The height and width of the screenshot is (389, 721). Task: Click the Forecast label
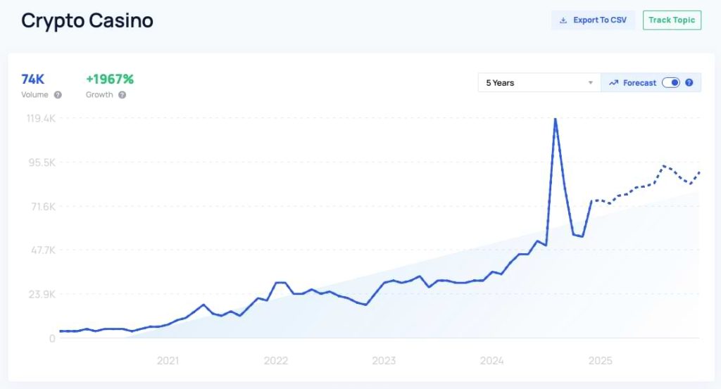tap(639, 83)
